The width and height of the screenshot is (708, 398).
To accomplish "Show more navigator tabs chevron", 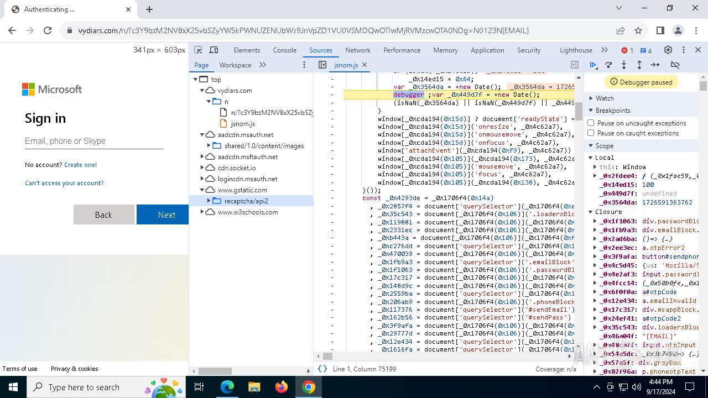I will [263, 65].
